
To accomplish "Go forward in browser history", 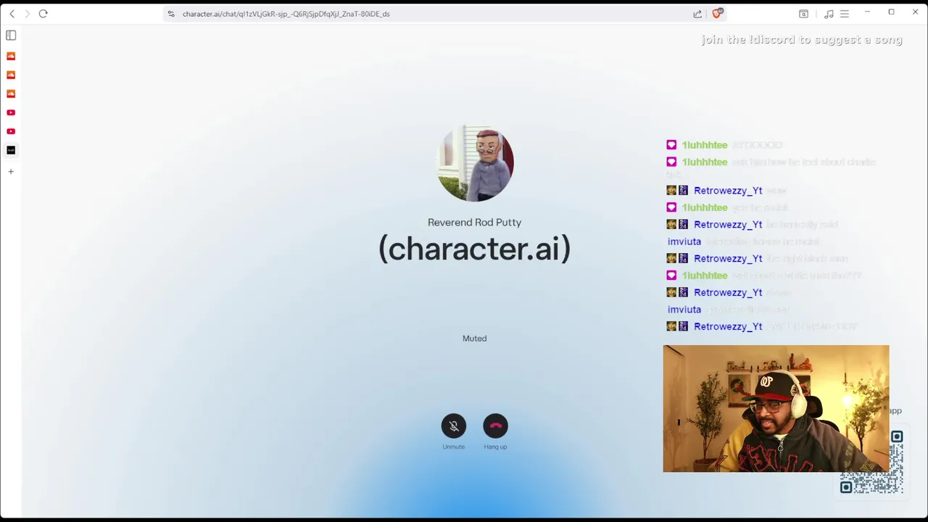I will pos(28,14).
